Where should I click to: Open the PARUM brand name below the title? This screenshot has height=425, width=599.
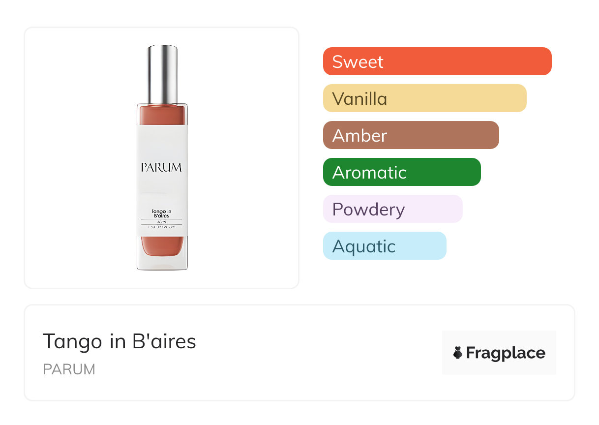[69, 369]
